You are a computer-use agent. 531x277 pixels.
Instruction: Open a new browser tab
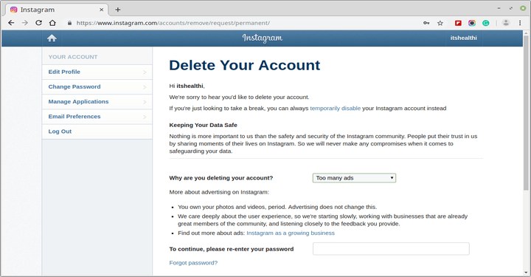117,10
